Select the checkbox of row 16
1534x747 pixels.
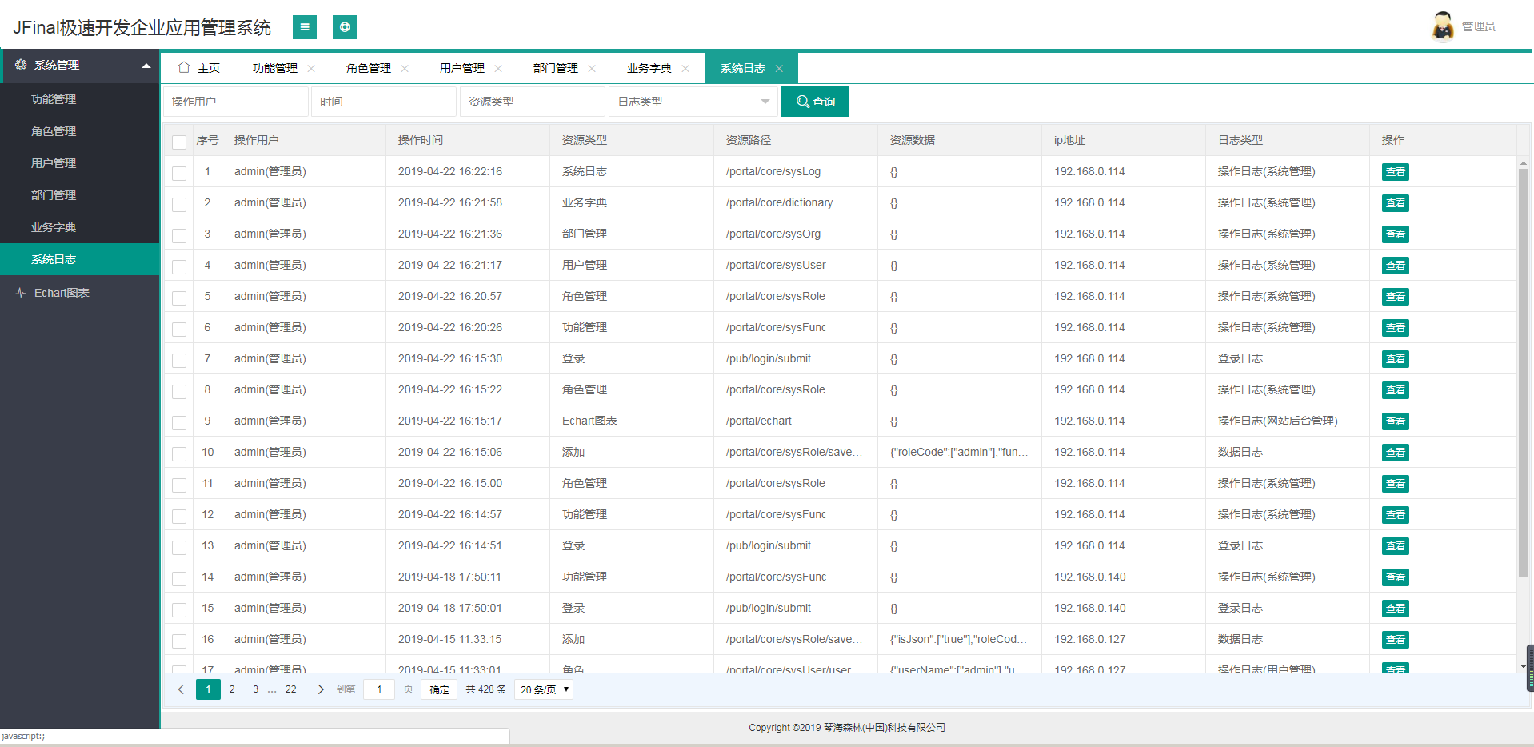pos(179,641)
